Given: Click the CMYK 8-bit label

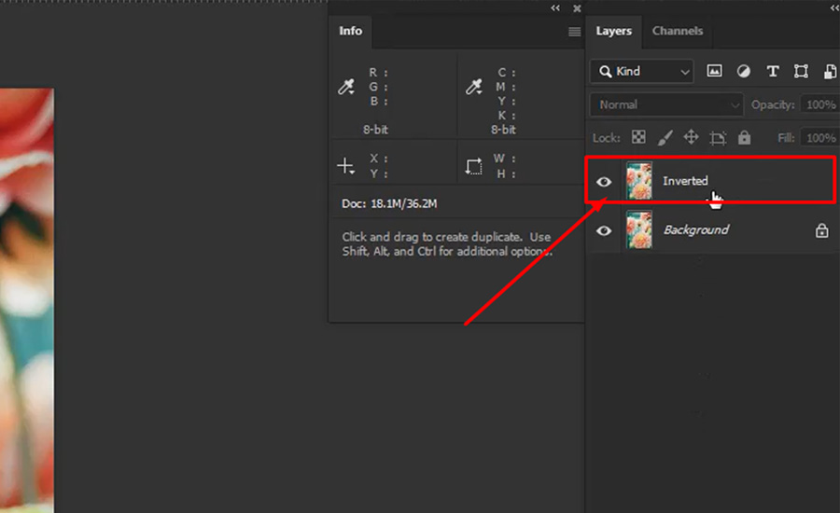Looking at the screenshot, I should tap(504, 130).
